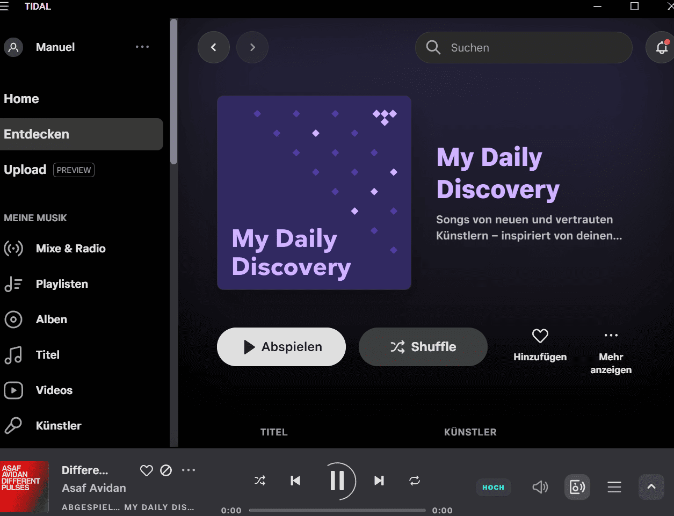Navigate forward with right arrow button
The height and width of the screenshot is (516, 674).
[252, 47]
